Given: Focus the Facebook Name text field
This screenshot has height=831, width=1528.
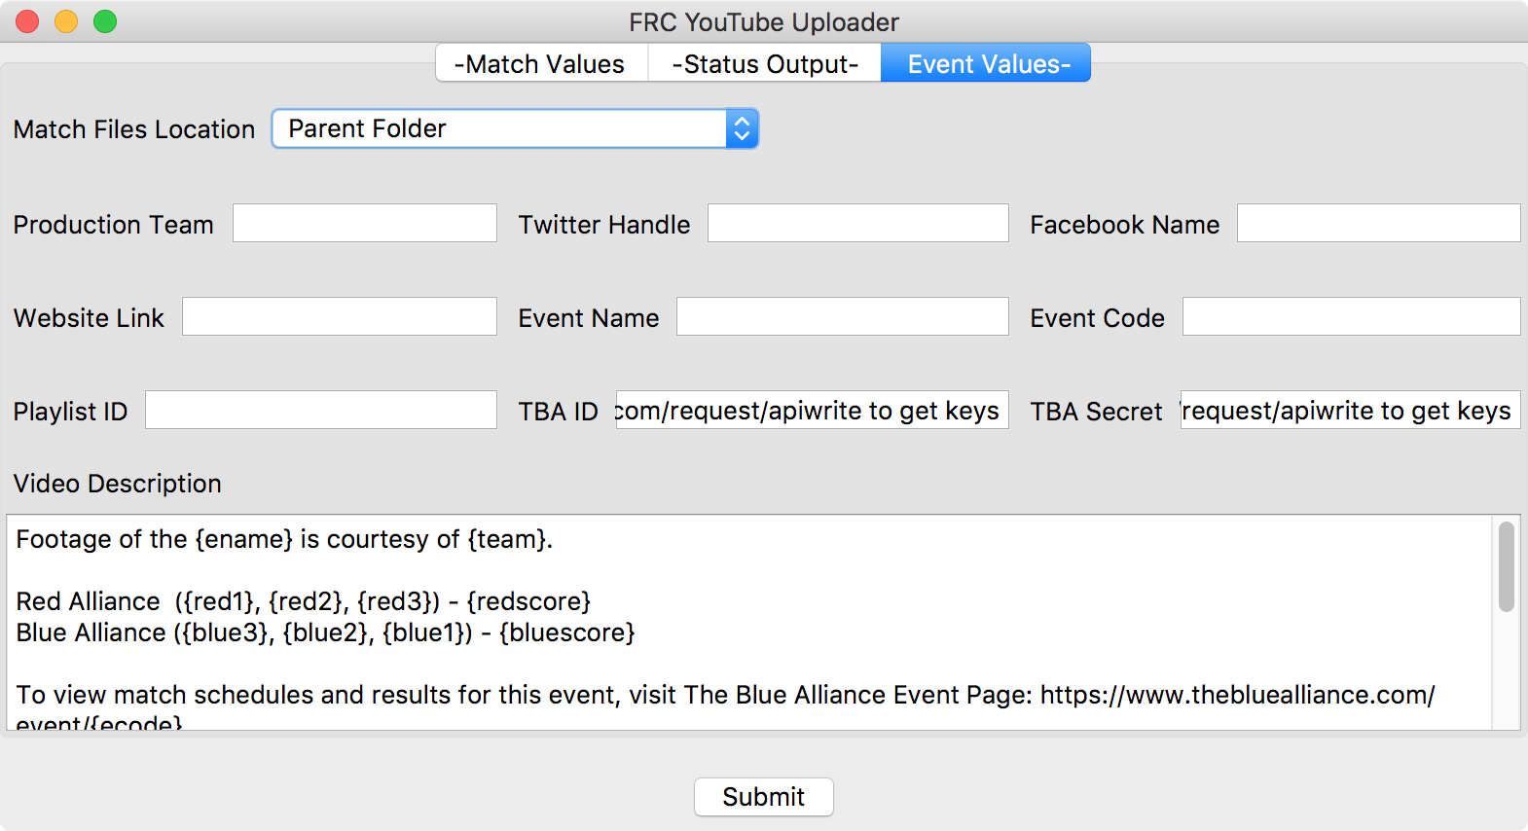Looking at the screenshot, I should coord(1379,223).
